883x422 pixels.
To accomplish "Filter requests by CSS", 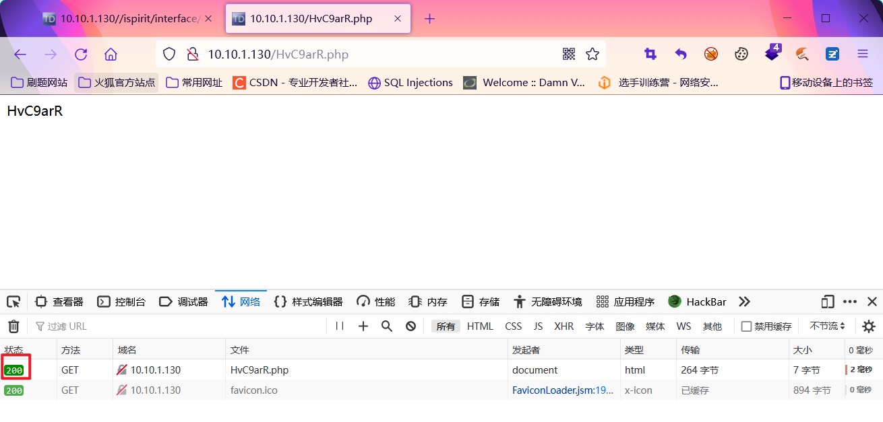I will coord(514,326).
